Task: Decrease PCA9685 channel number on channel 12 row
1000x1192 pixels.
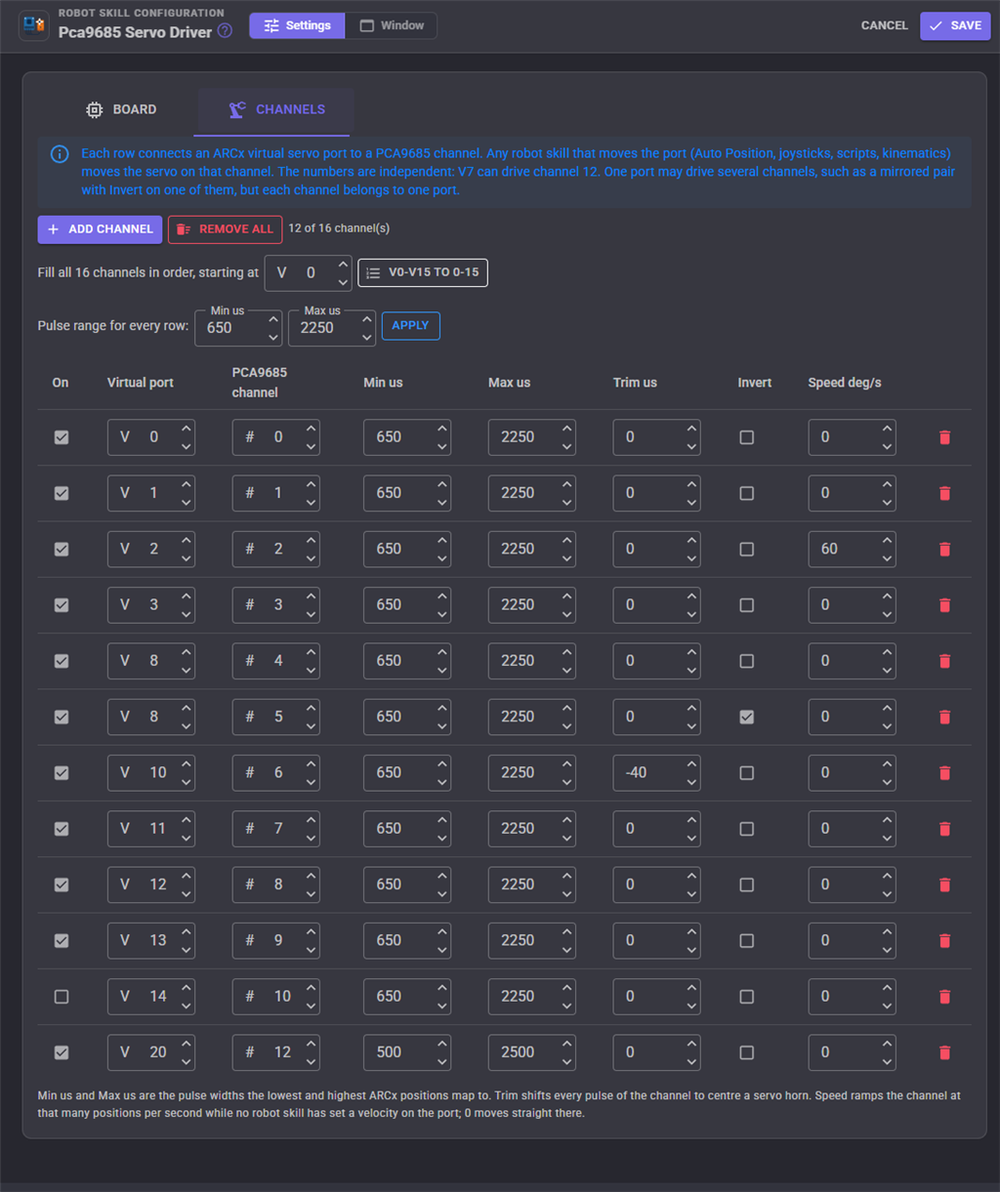Action: point(311,1061)
